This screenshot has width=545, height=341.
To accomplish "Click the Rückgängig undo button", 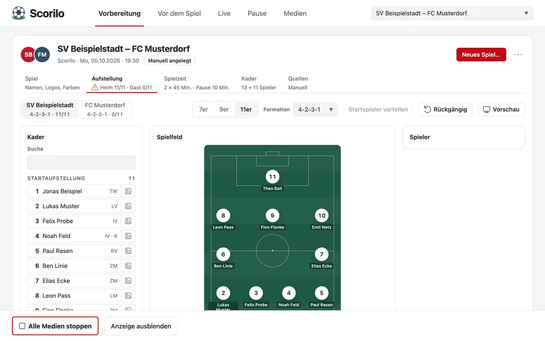I will [445, 110].
